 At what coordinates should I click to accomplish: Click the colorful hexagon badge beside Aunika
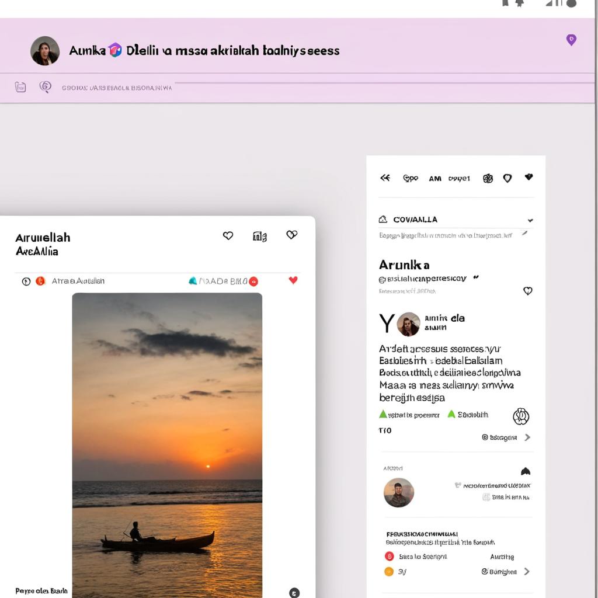pos(116,50)
